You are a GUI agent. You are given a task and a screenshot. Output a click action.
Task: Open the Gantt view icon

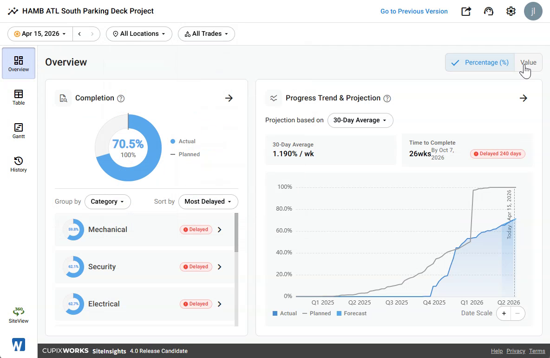click(x=19, y=127)
